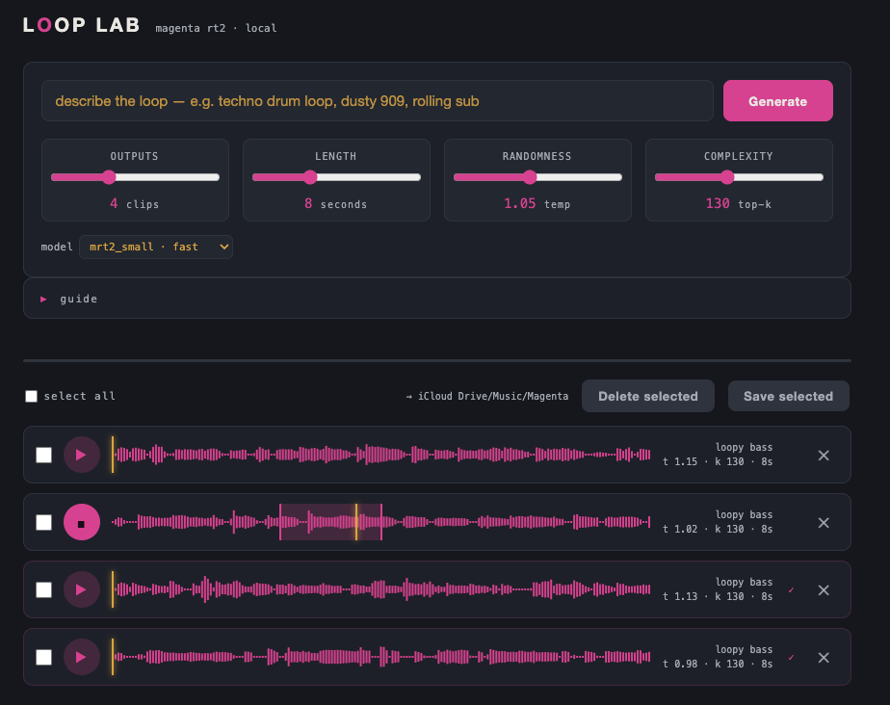Check the t 1.13 clip checkbox
This screenshot has height=705, width=890.
(43, 589)
